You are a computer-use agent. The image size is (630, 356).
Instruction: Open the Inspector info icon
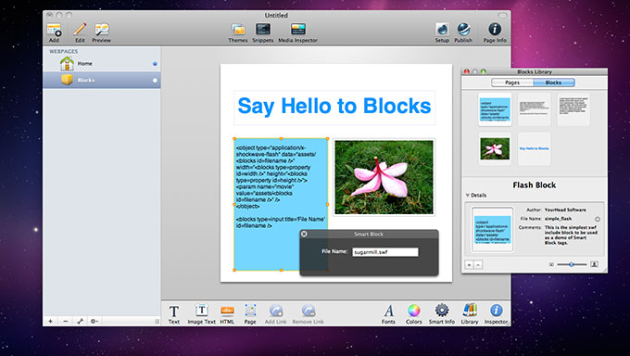(x=496, y=311)
